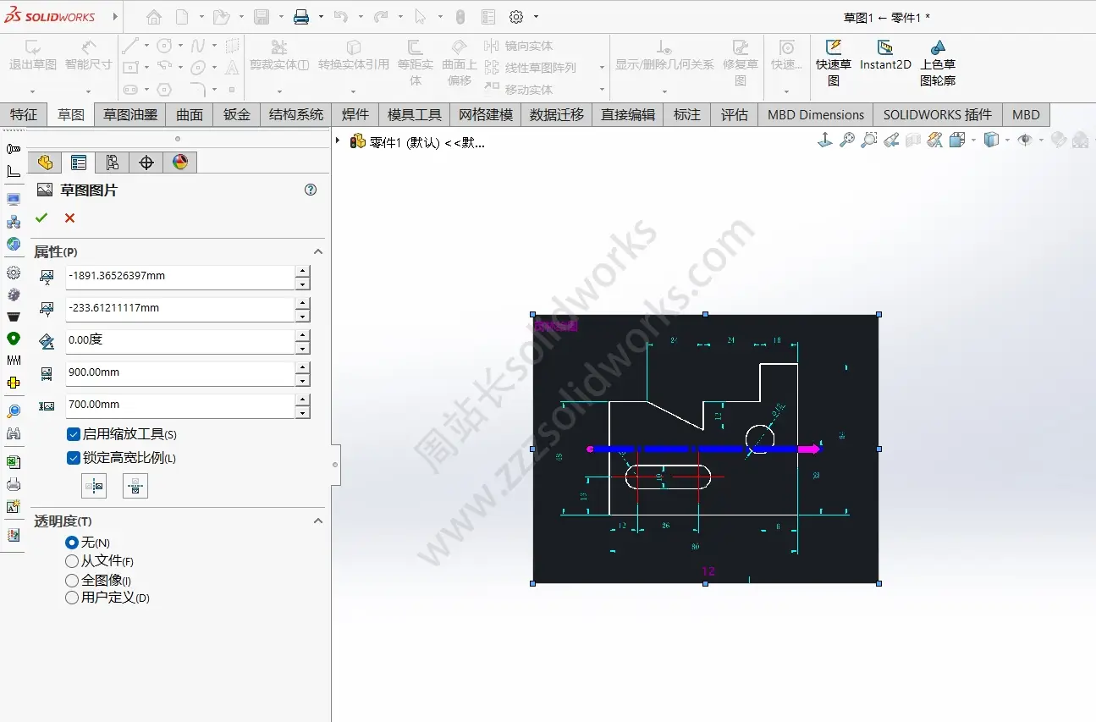Screen dimensions: 1096x722
Task: Switch to the Surfaces (曲面) tab
Action: 190,114
